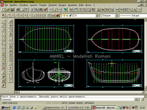
Task: Click the Match Properties paintbrush icon
Action: (46, 10)
